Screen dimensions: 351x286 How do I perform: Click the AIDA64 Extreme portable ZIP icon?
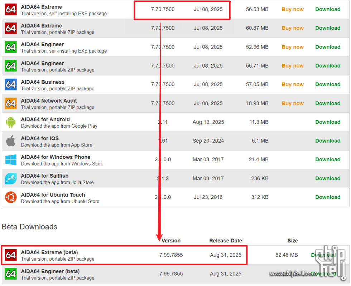pos(11,28)
